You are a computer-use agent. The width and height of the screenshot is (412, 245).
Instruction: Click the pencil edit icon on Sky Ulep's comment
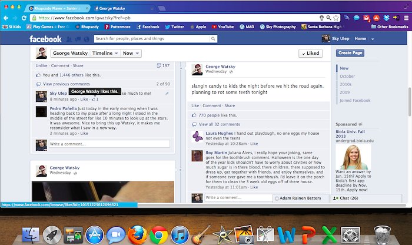[x=167, y=93]
